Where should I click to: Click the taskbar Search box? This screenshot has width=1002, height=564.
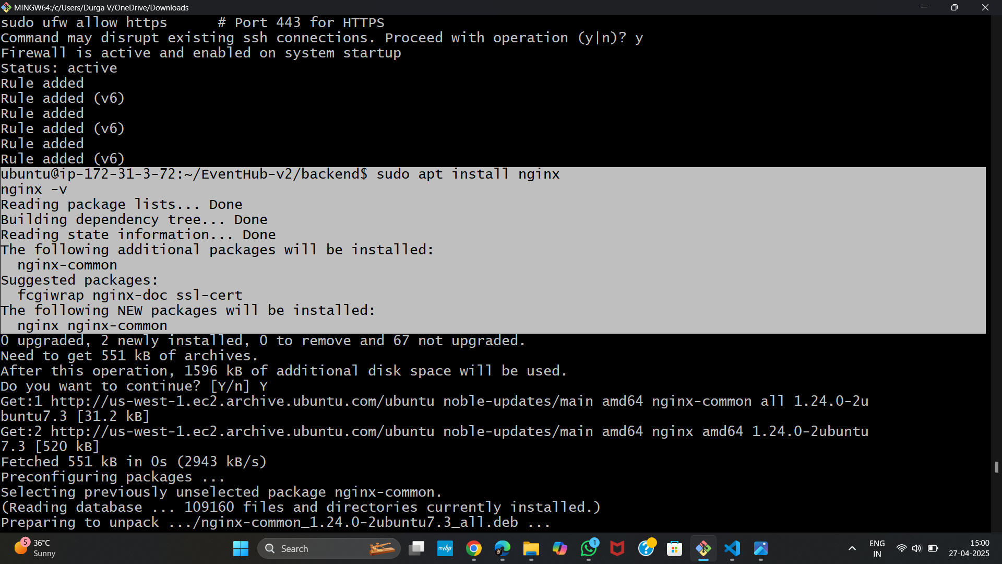(x=329, y=548)
